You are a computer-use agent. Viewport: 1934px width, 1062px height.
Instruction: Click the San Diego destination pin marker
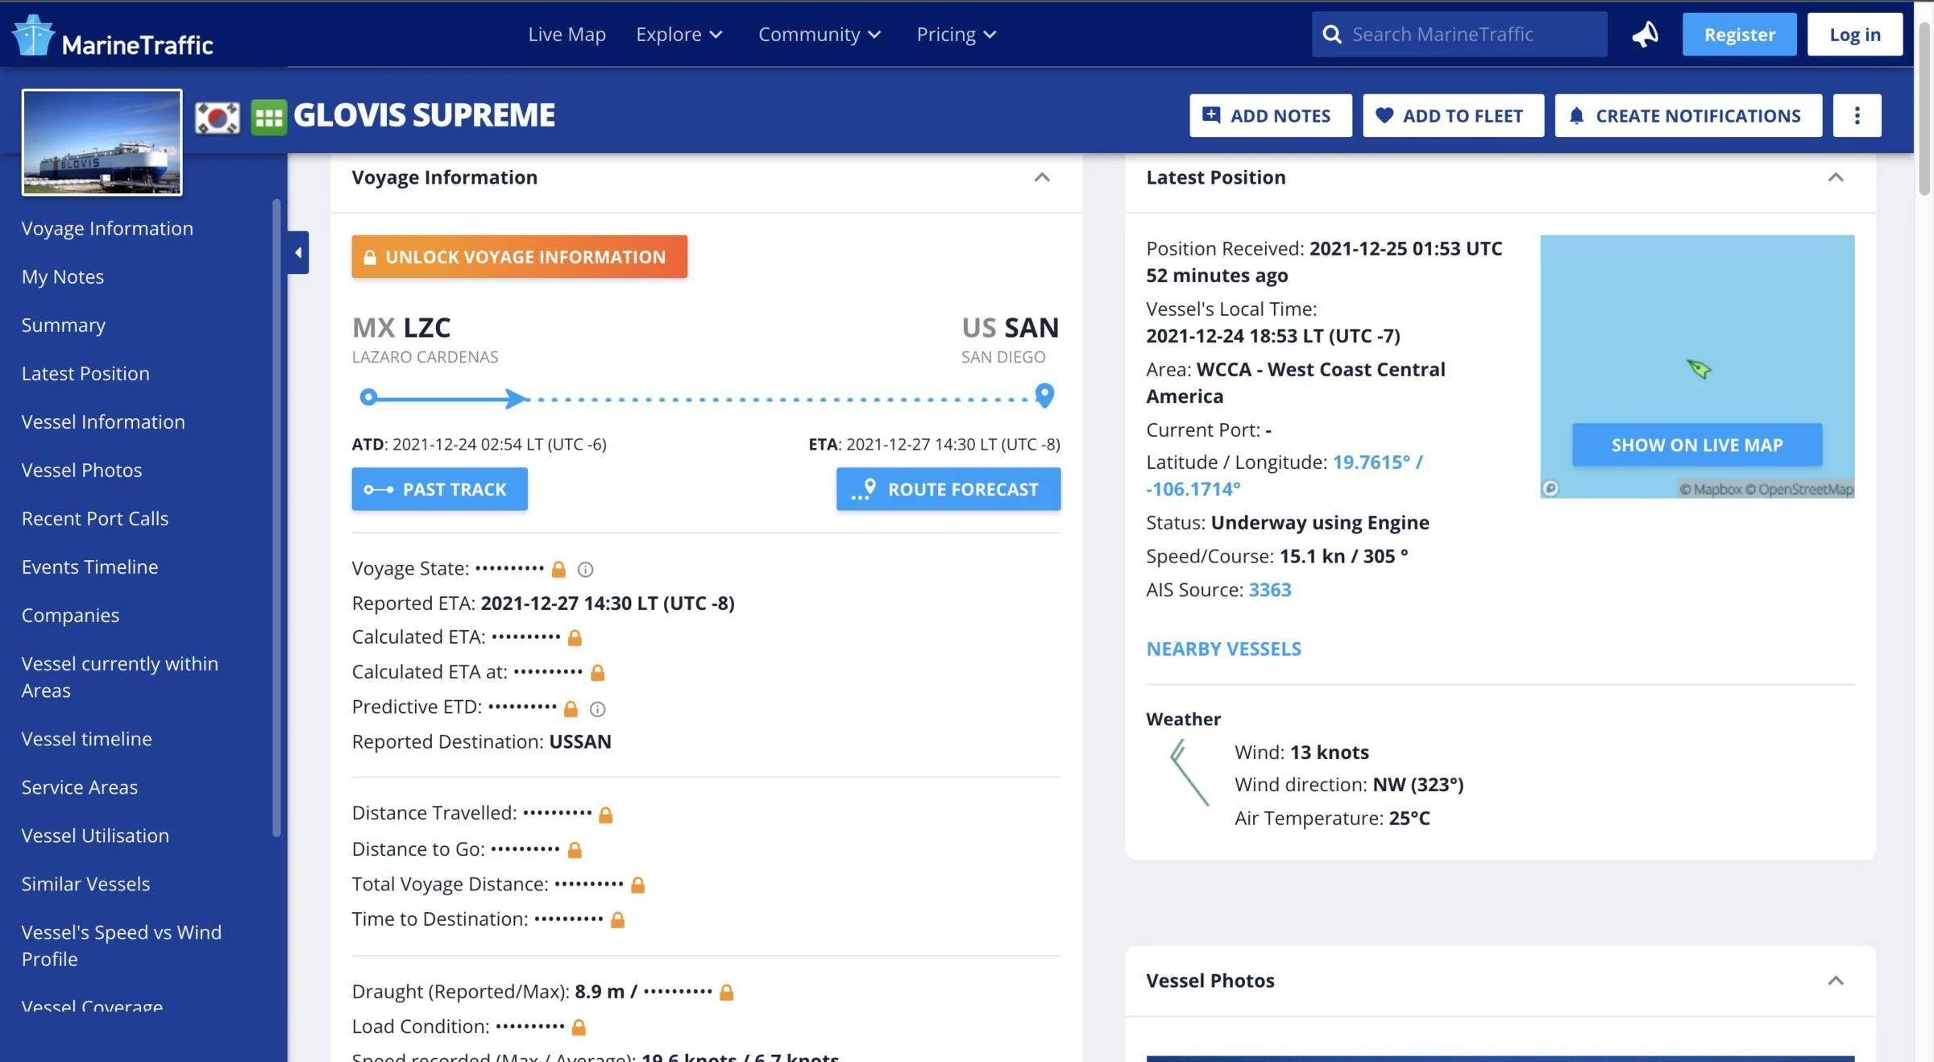point(1044,396)
